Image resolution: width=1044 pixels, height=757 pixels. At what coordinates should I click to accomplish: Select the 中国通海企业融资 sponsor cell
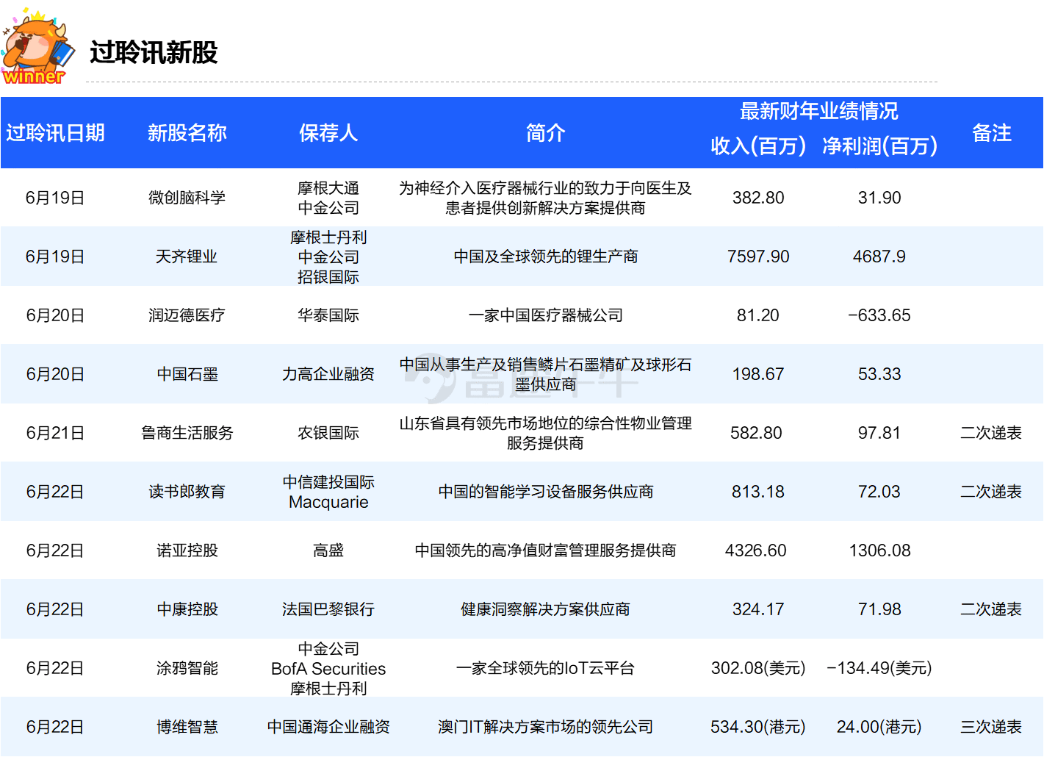coord(328,727)
